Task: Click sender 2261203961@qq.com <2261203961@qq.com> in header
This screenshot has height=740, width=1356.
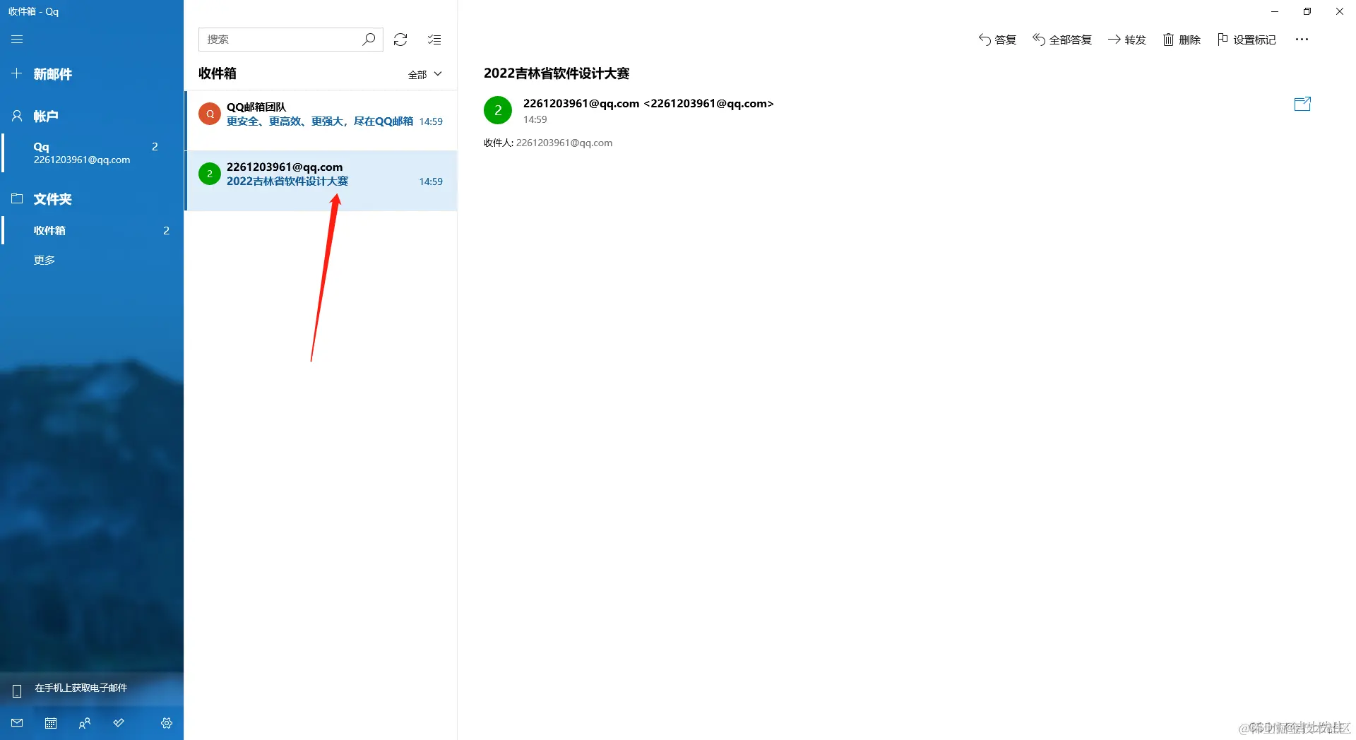Action: pos(648,103)
